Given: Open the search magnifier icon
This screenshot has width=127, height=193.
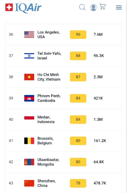Looking at the screenshot, I should pos(82,7).
